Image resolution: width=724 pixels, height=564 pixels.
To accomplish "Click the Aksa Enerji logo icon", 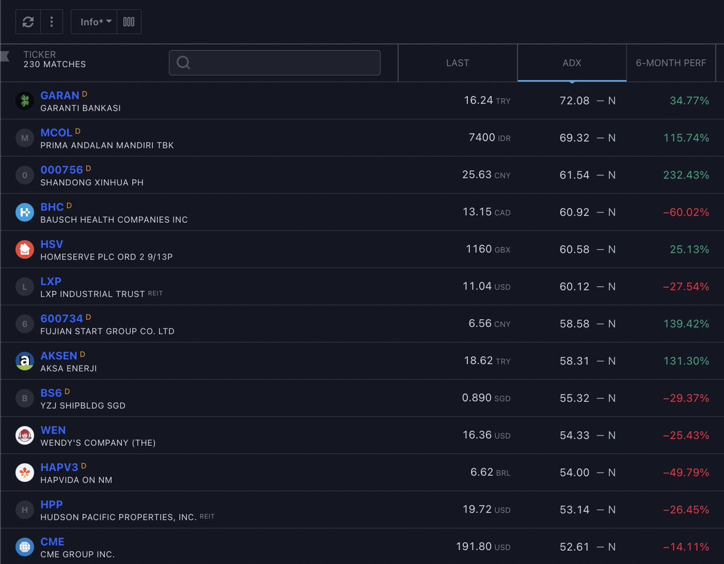I will coord(25,361).
